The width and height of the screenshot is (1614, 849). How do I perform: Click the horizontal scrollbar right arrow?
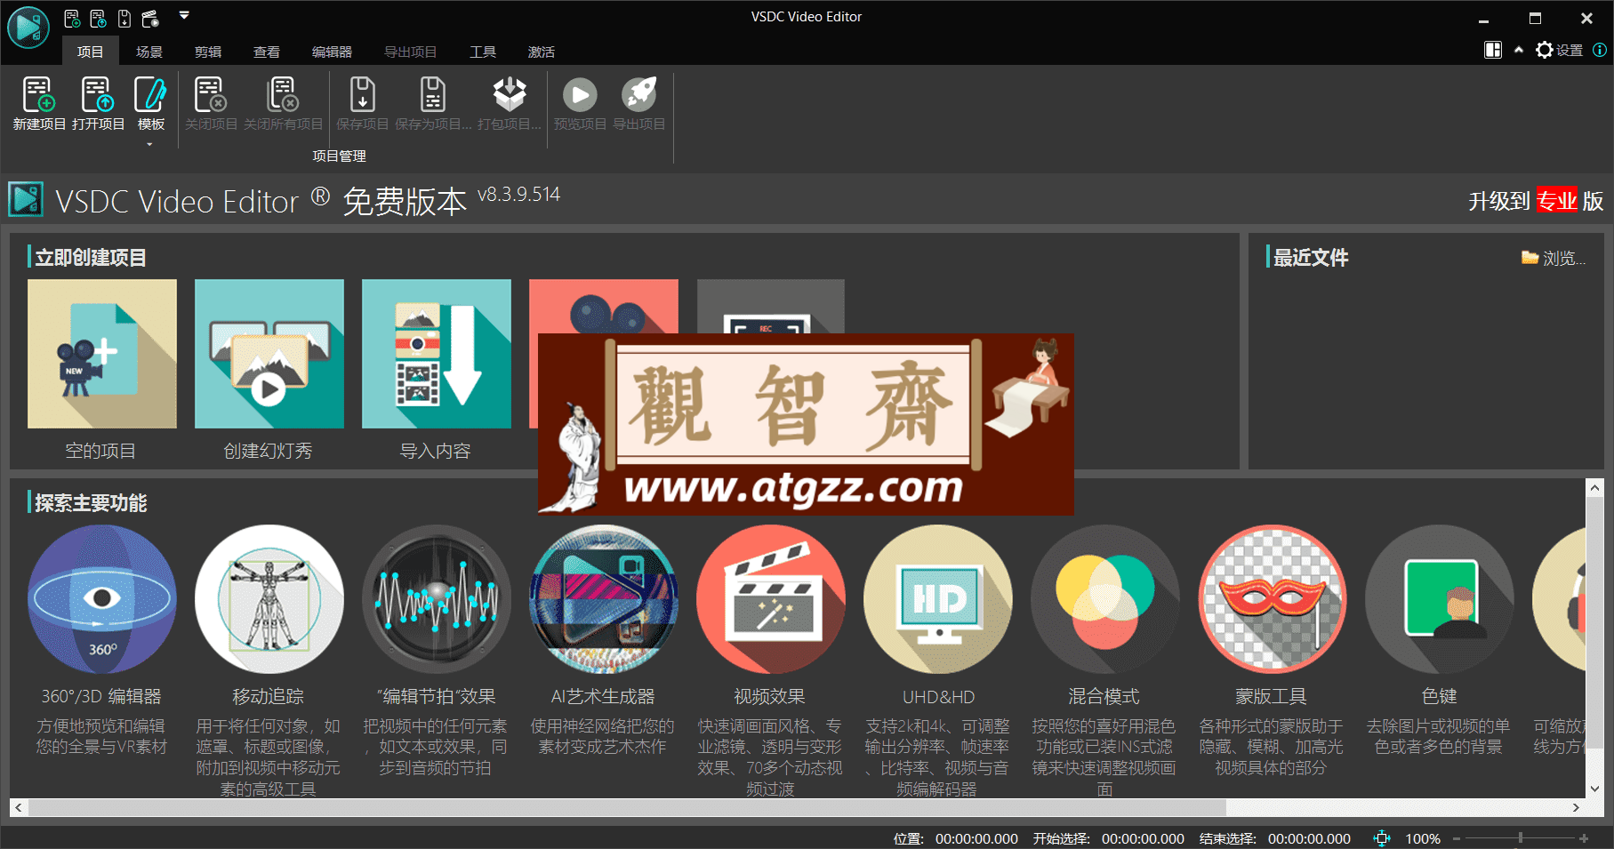[x=1576, y=807]
